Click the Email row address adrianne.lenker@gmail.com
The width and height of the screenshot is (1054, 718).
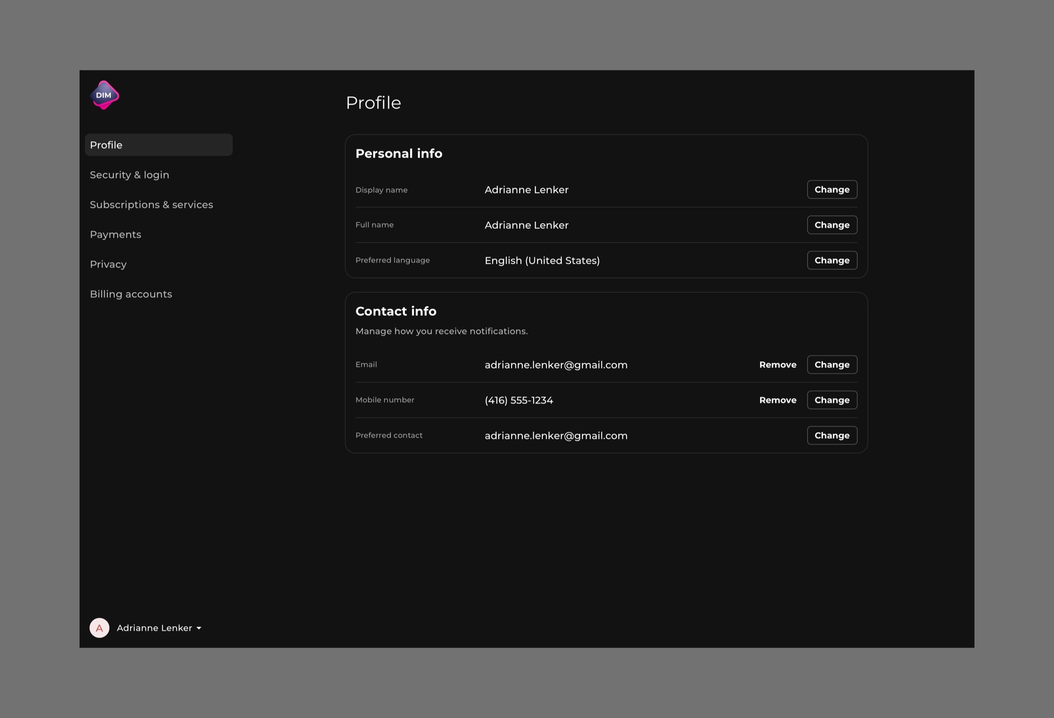click(x=556, y=365)
